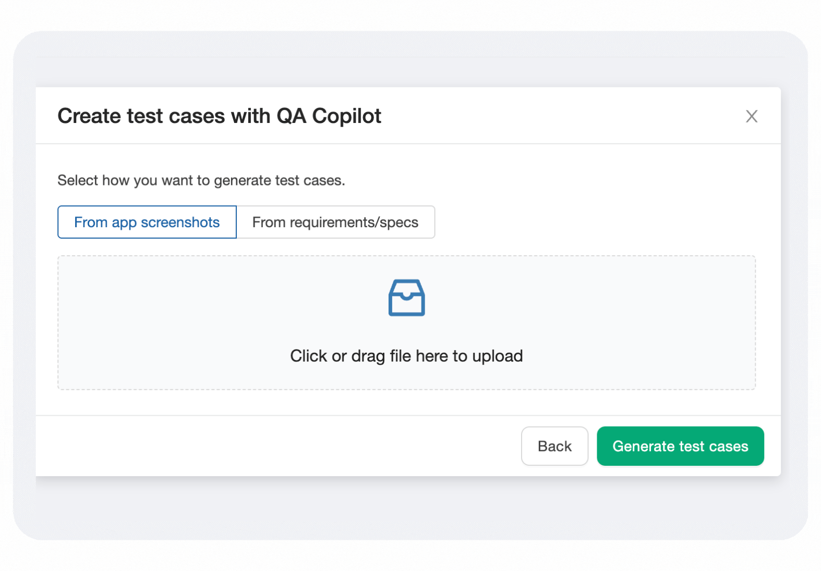Go back with the Back button
Image resolution: width=821 pixels, height=571 pixels.
[x=554, y=446]
